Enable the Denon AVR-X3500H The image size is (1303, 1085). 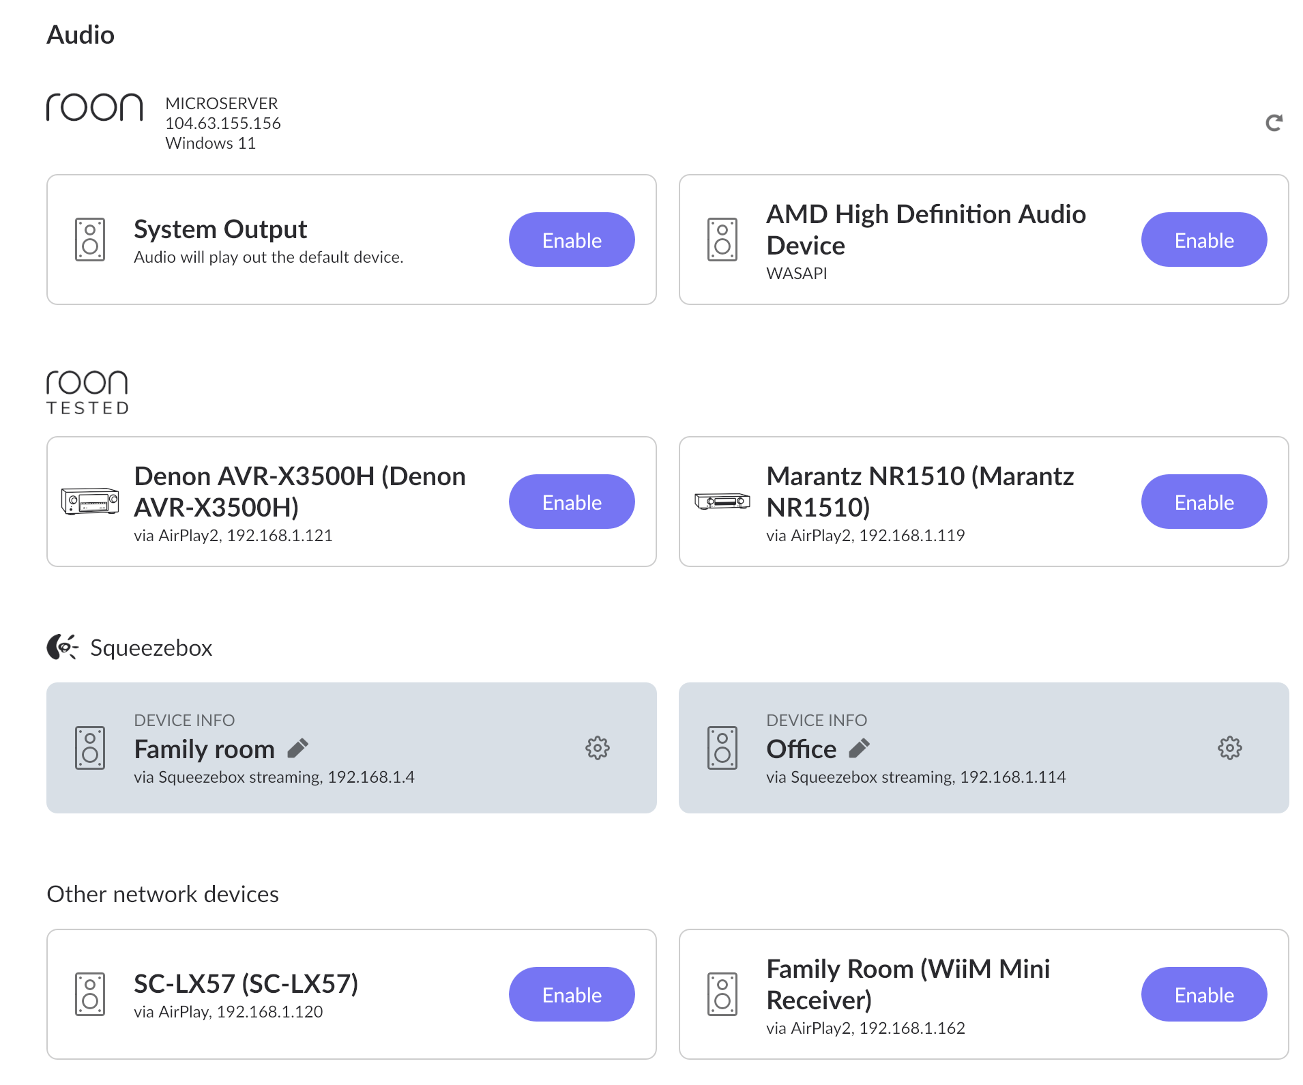point(572,502)
